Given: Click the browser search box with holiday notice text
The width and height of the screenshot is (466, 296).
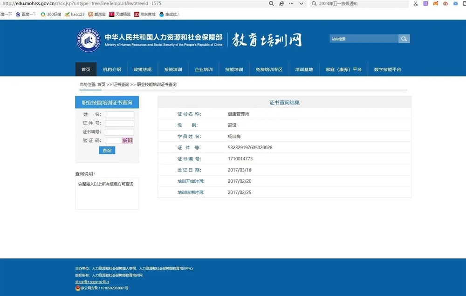Looking at the screenshot, I should click(358, 4).
